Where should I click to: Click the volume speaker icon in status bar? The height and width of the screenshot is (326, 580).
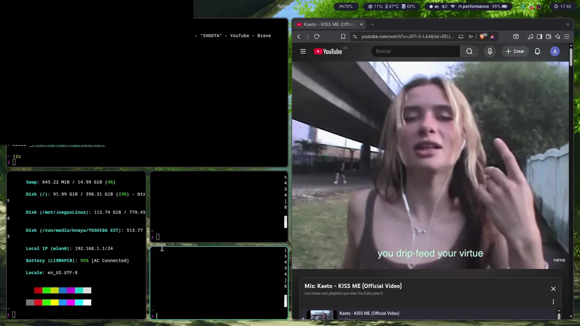click(x=436, y=6)
